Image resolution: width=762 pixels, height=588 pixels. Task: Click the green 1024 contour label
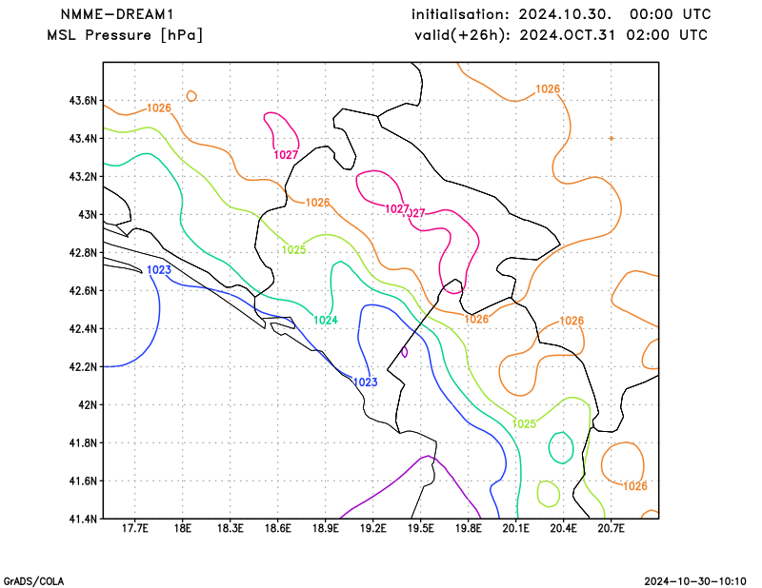[326, 321]
